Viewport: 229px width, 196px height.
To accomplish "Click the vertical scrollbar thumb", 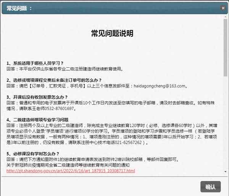I will click(x=225, y=47).
